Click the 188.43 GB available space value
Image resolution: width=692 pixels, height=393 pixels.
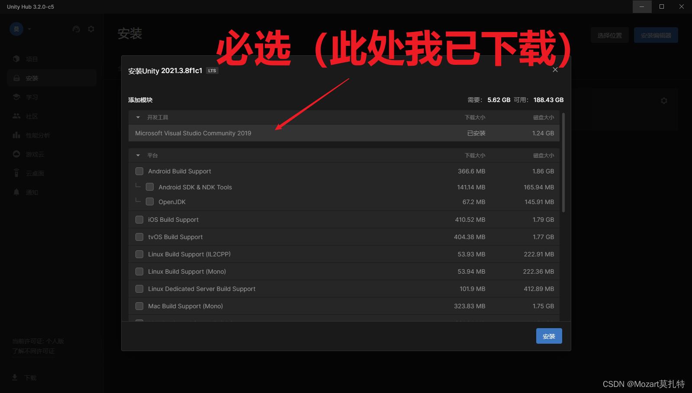[x=548, y=100]
